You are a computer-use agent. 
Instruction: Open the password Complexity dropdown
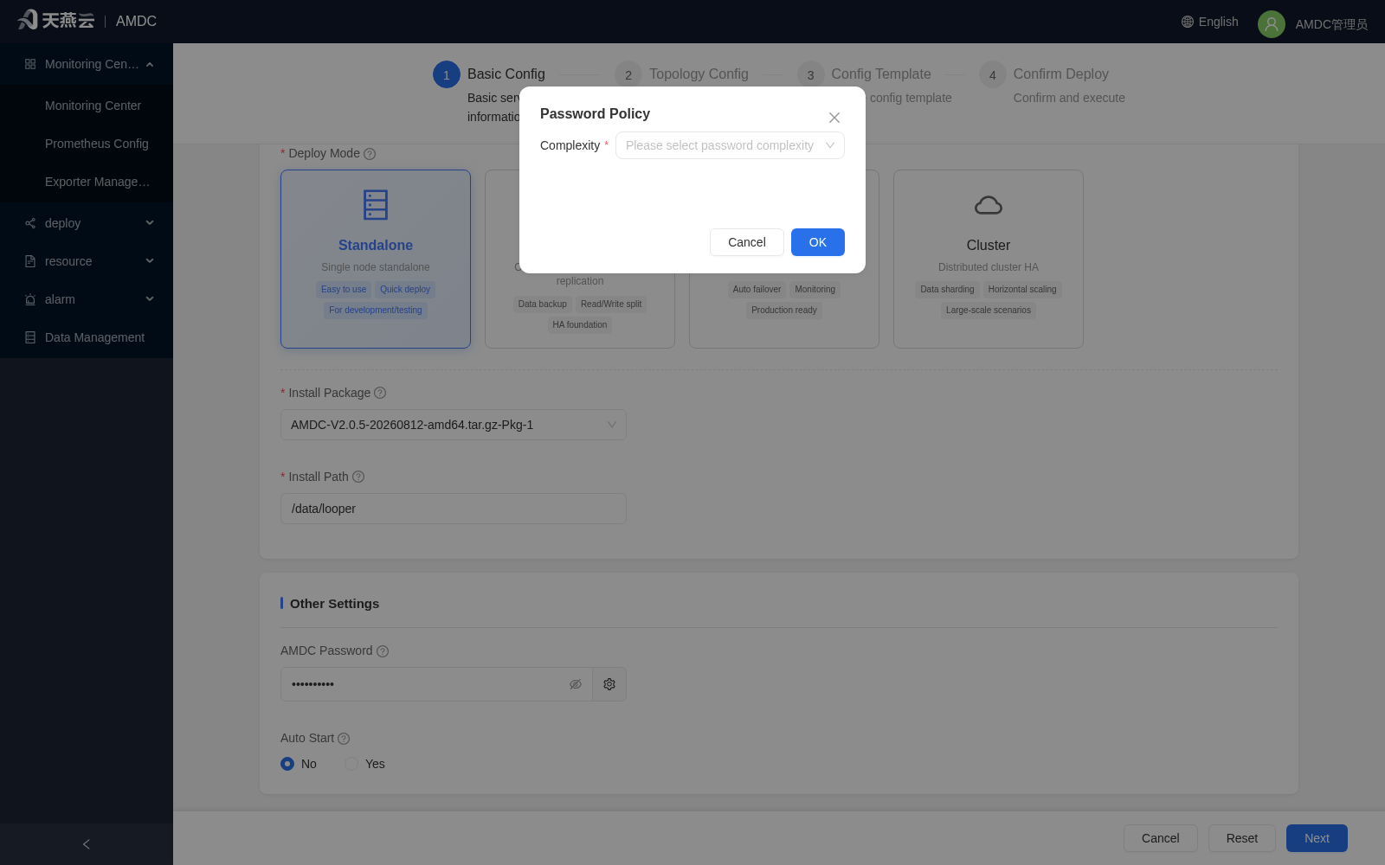coord(730,145)
